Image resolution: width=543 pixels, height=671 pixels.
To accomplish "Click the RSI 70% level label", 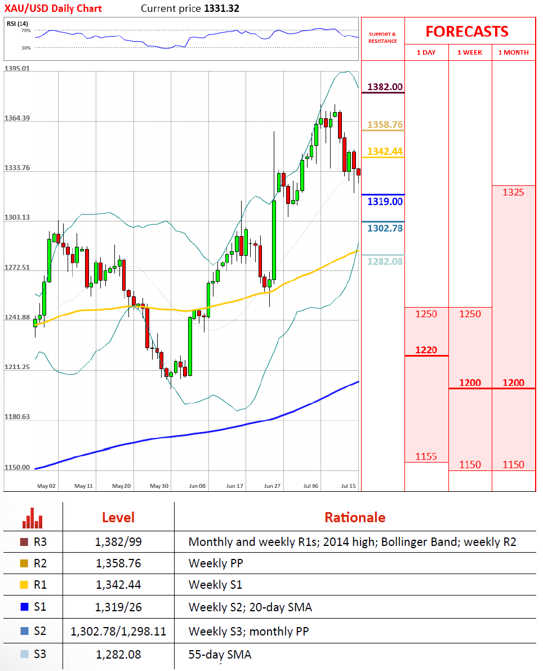I will point(26,30).
